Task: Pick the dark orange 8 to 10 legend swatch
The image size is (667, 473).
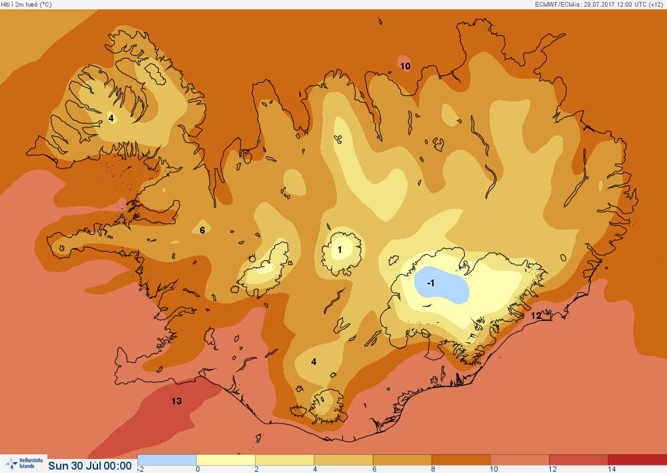Action: tap(461, 460)
